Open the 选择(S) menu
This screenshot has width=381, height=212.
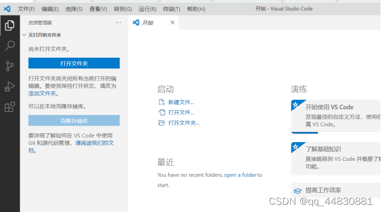(74, 9)
